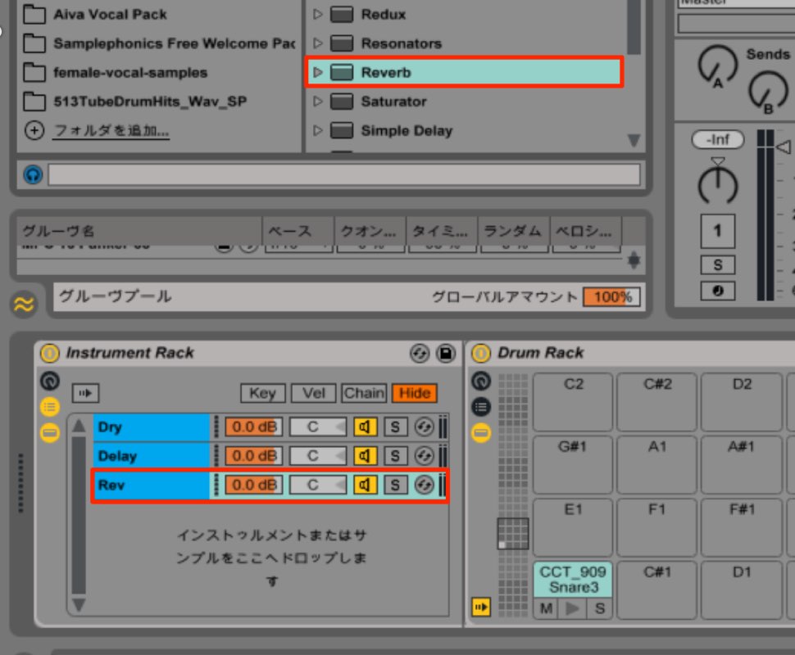
Task: Show Drum Rack macro controls icon
Action: point(481,381)
